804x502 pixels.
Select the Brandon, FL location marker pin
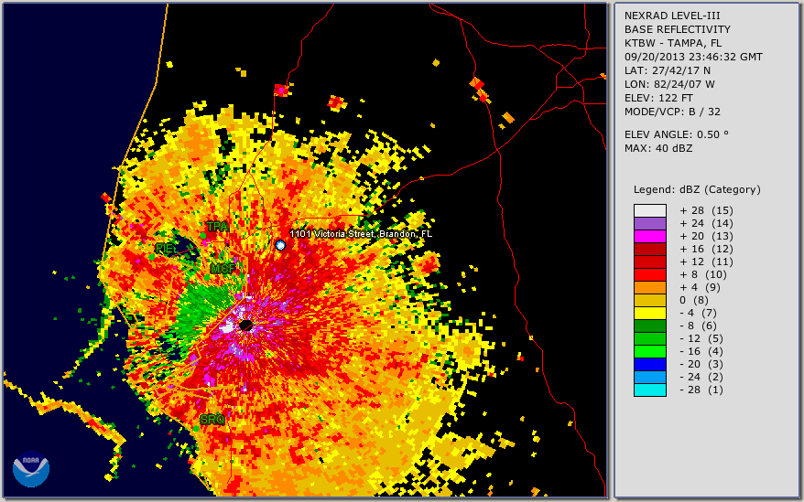click(280, 245)
